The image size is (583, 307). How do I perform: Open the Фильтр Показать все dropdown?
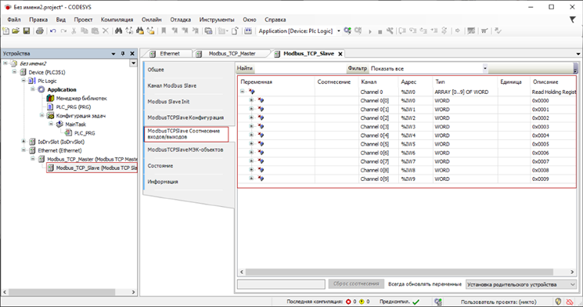point(484,68)
